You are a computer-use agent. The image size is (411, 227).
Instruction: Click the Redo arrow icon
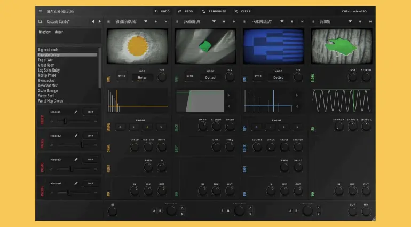click(180, 11)
